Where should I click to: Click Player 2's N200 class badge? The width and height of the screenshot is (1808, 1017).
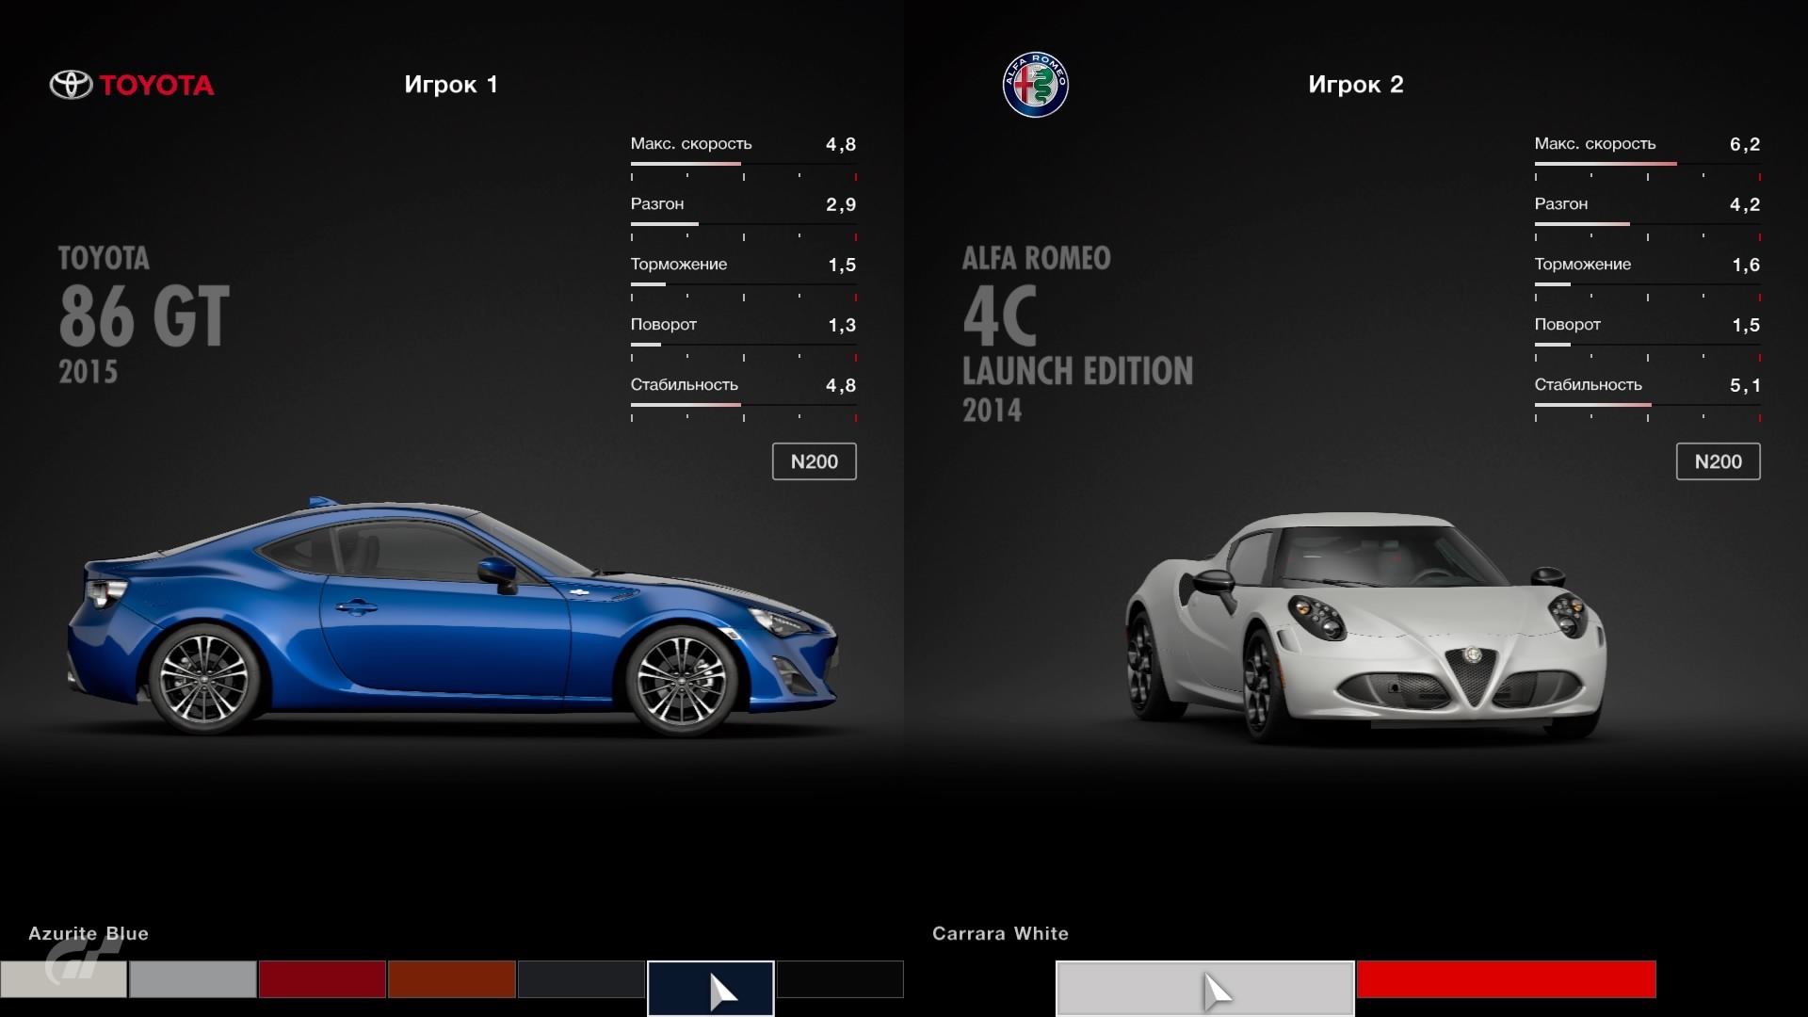point(1718,461)
